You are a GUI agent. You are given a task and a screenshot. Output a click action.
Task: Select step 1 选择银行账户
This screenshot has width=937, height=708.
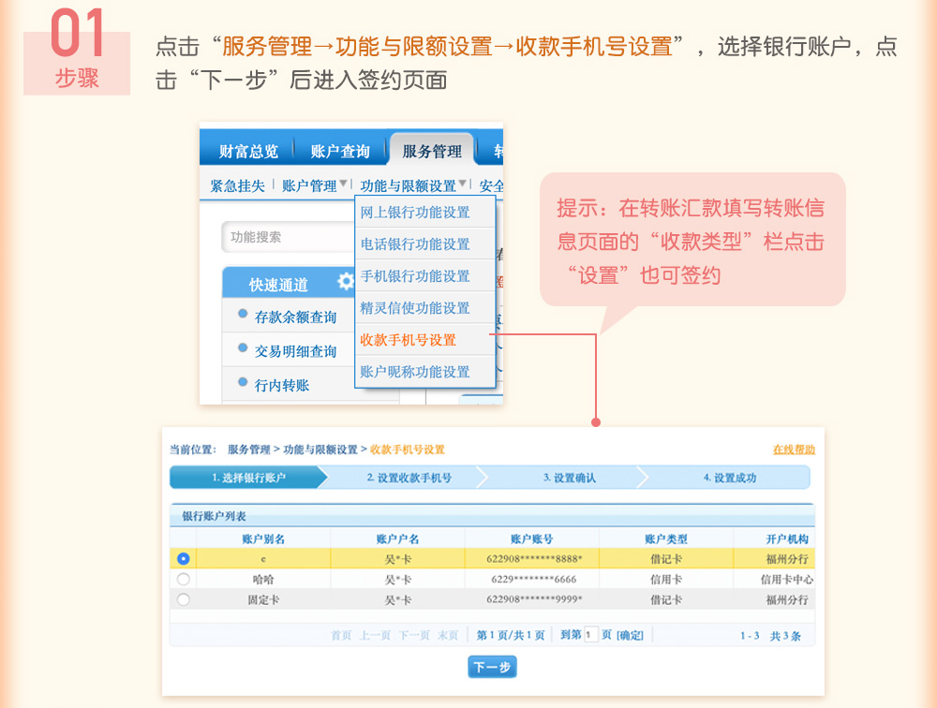click(248, 478)
